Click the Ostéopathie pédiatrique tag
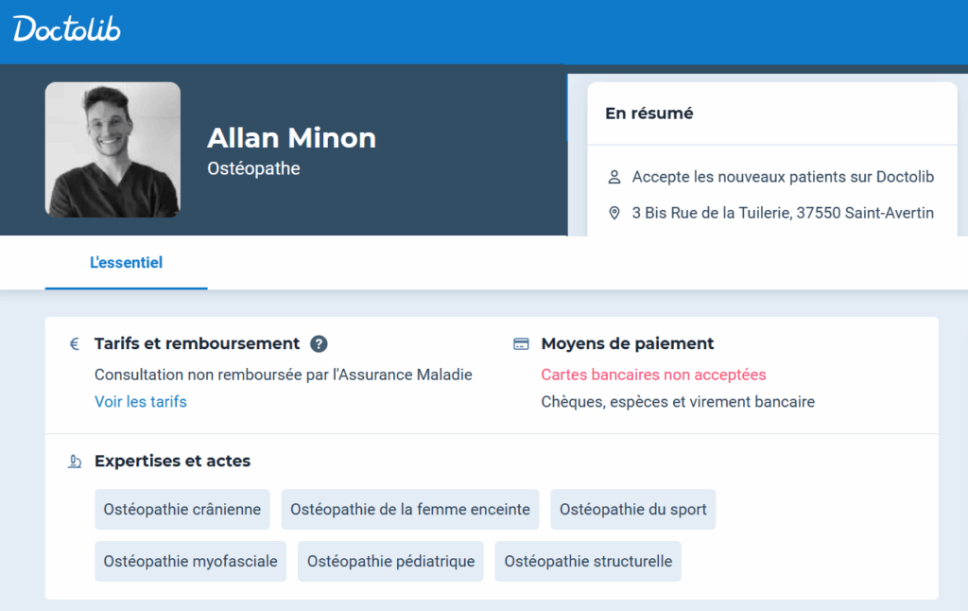968x611 pixels. pyautogui.click(x=390, y=562)
